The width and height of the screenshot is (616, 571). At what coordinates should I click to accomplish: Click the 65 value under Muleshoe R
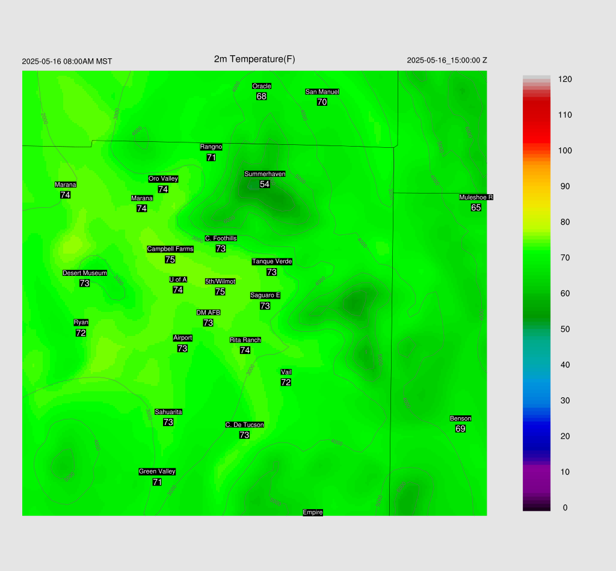point(476,207)
